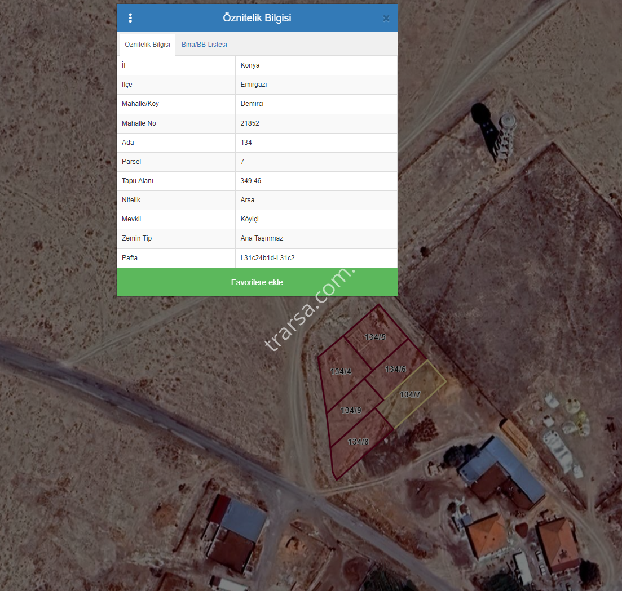Close the Öznitelik Bilgisi dialog

coord(386,18)
